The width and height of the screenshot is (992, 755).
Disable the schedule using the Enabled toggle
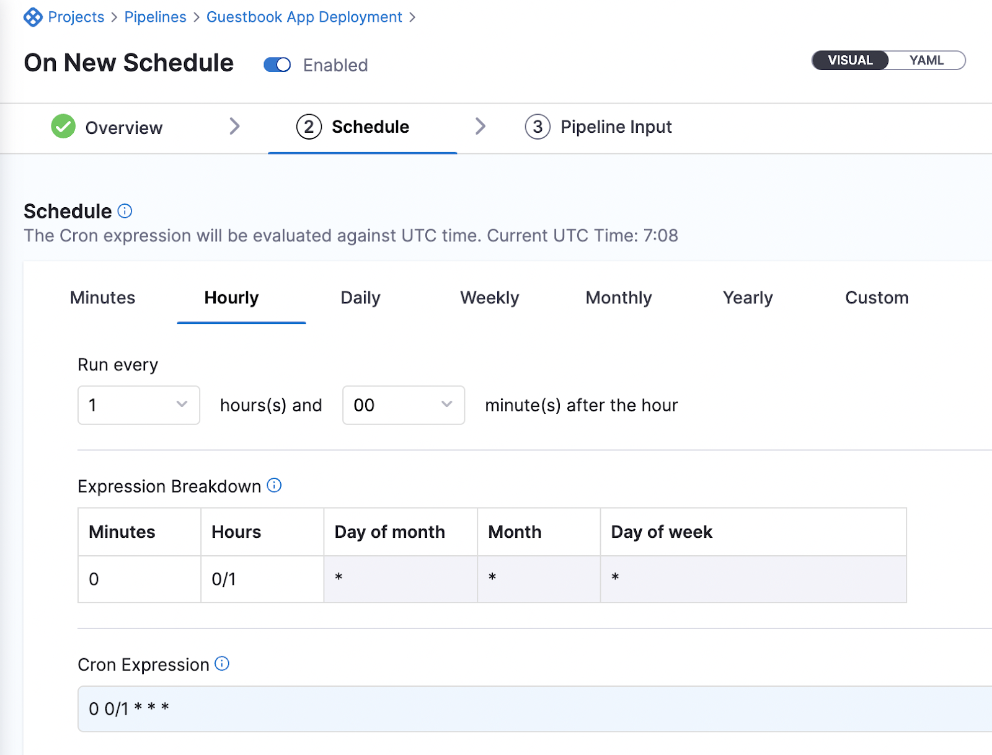[x=277, y=65]
